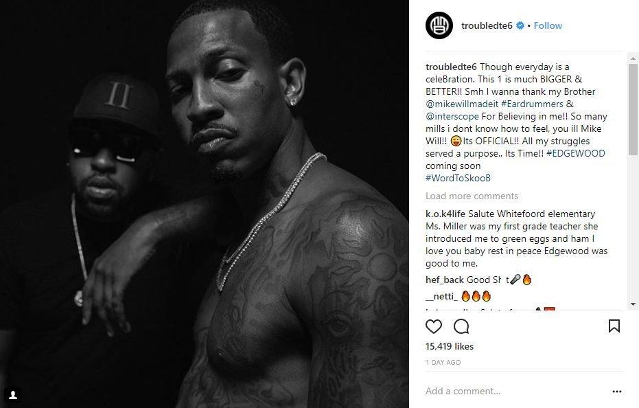
Task: Open the @interscope mention
Action: 452,116
